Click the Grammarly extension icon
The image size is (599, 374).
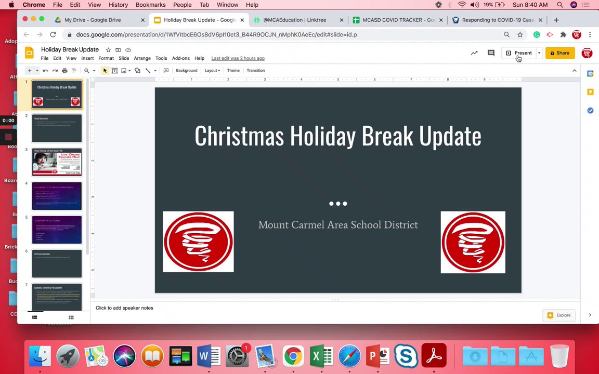point(537,35)
